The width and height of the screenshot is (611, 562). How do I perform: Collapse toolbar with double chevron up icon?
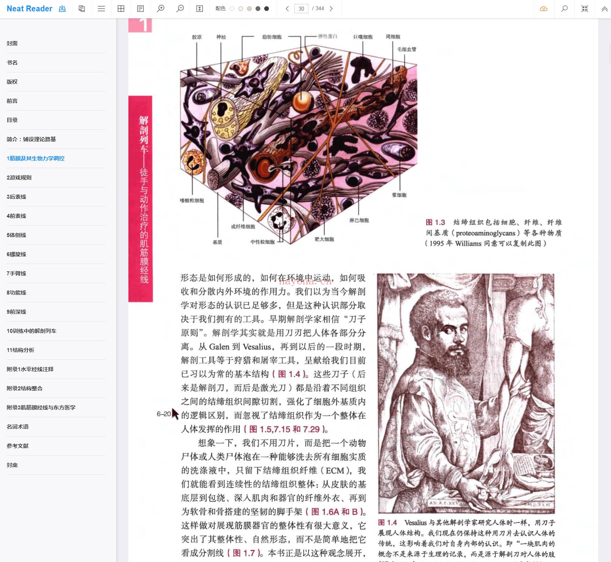pyautogui.click(x=604, y=9)
